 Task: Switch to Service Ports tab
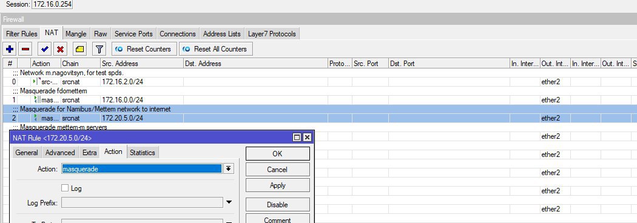click(133, 34)
